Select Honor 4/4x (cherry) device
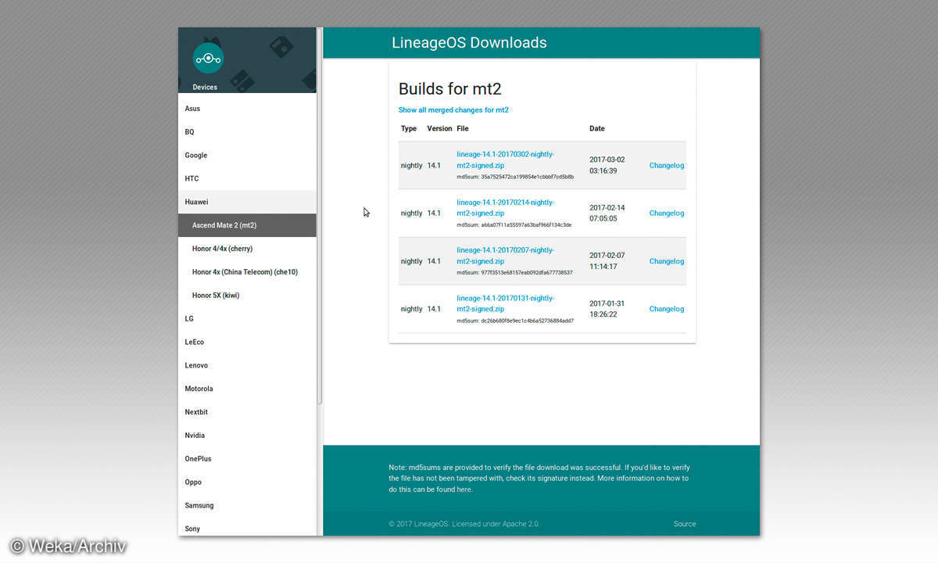 click(247, 249)
